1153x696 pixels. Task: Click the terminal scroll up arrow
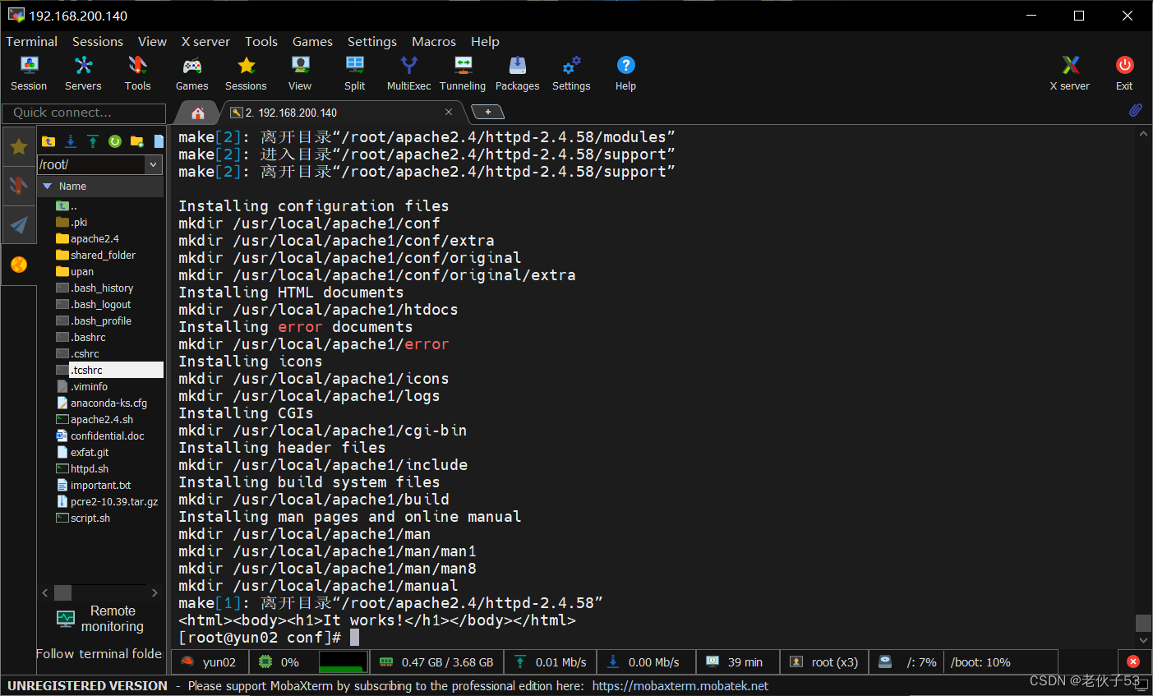click(1143, 134)
